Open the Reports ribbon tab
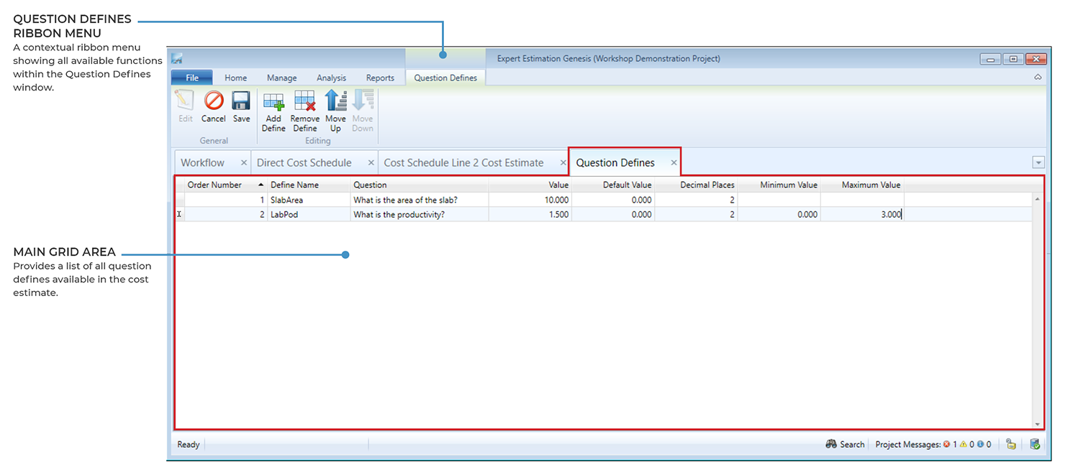The height and width of the screenshot is (475, 1065). [380, 78]
